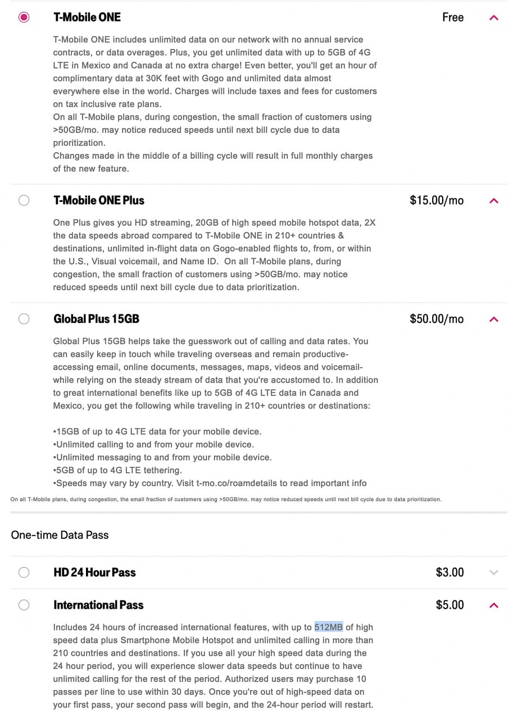
Task: Expand the HD 24 Hour Pass details
Action: (494, 573)
